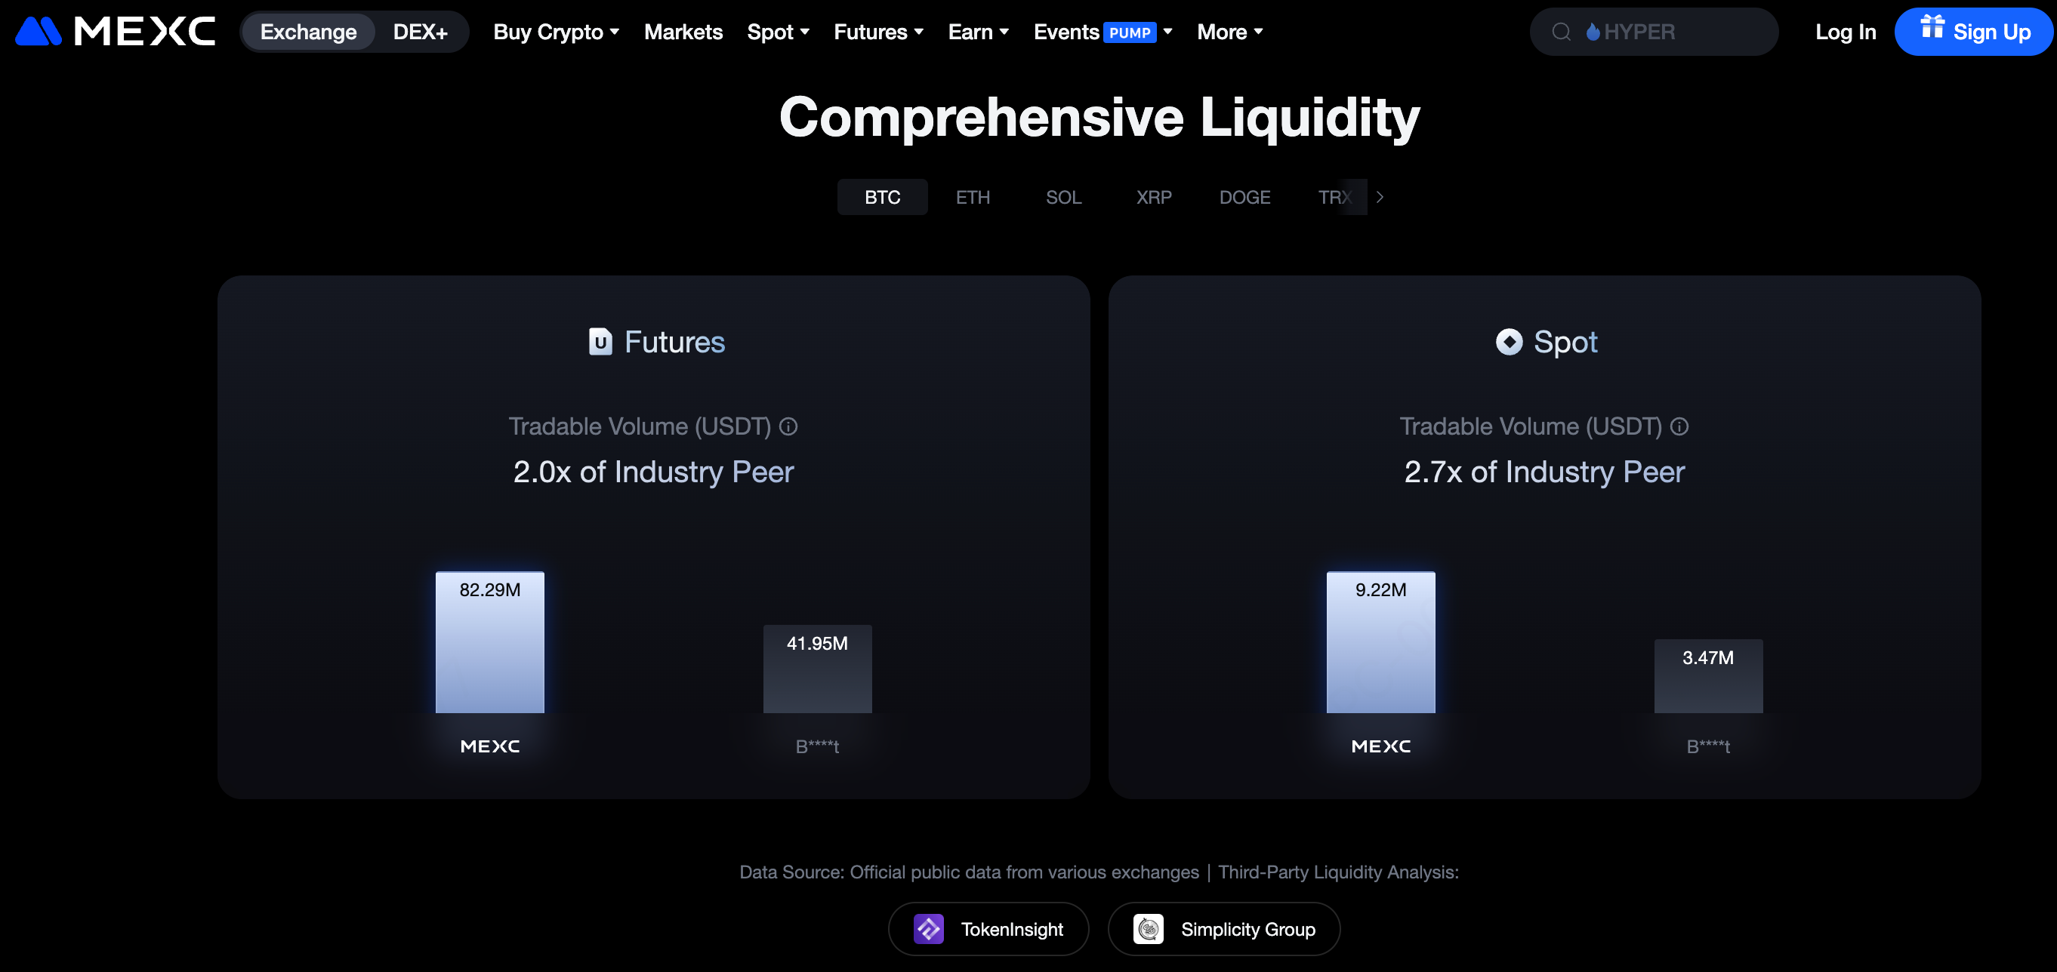Open the Markets menu item

[x=683, y=32]
